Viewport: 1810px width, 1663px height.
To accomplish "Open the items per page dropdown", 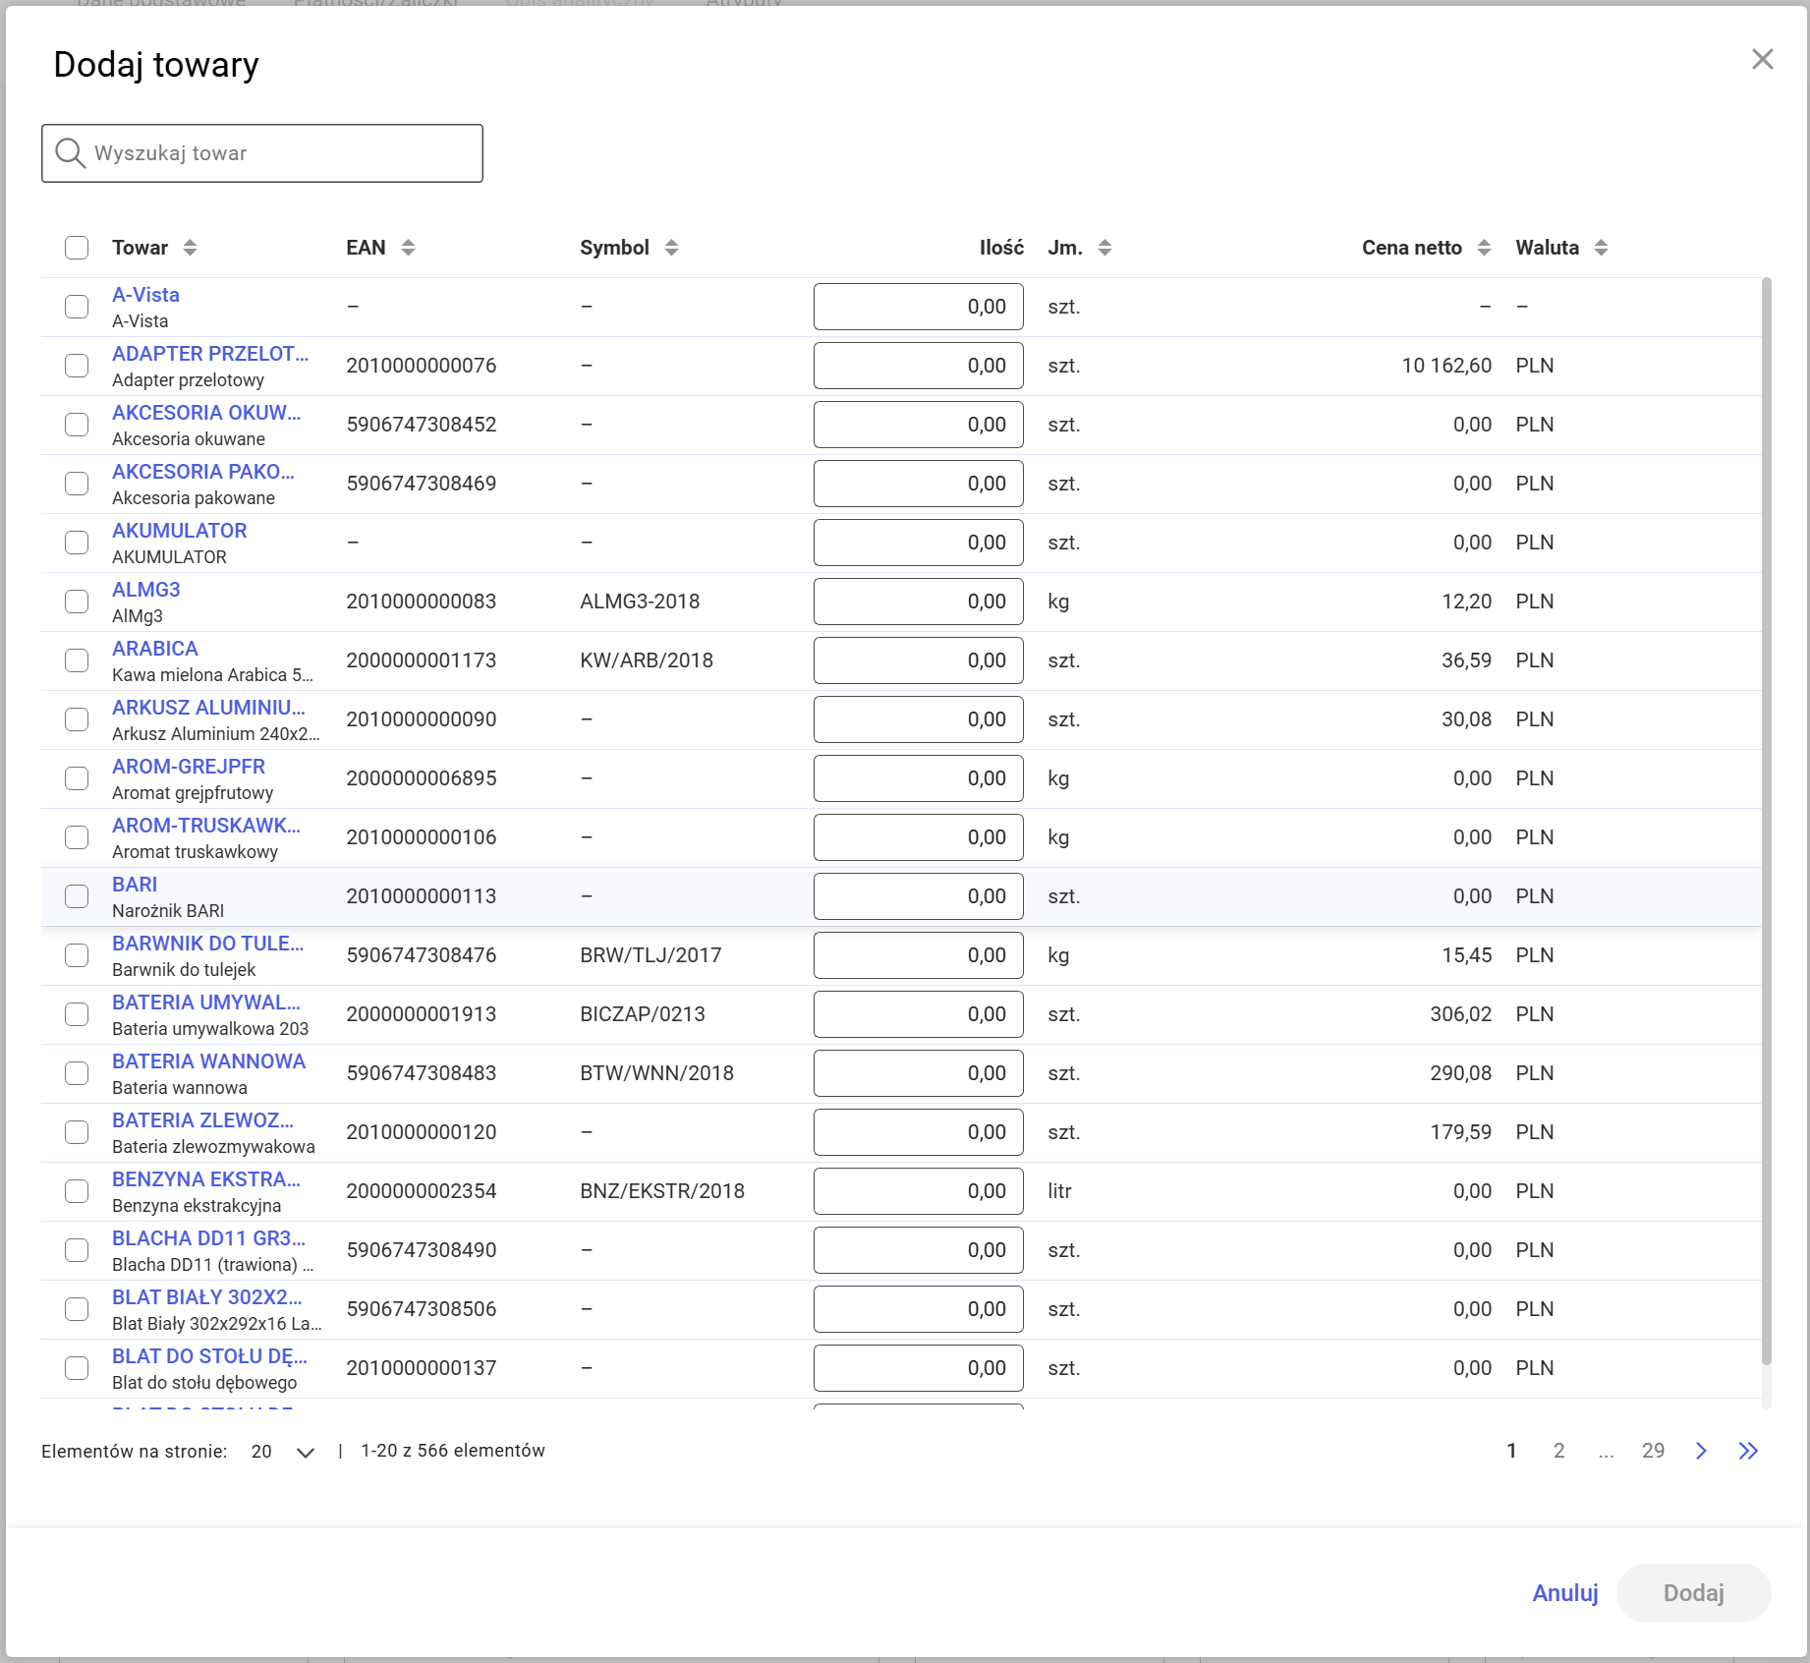I will click(283, 1452).
